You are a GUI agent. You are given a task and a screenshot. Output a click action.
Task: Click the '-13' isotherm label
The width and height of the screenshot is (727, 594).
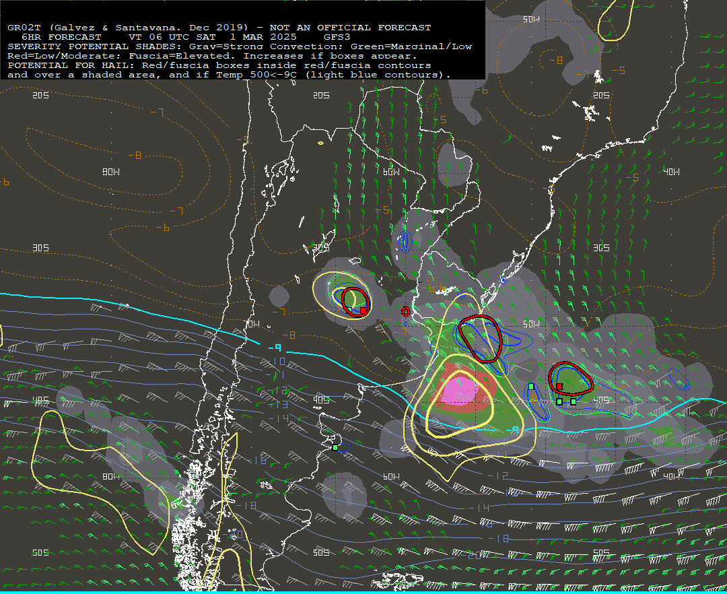(279, 405)
